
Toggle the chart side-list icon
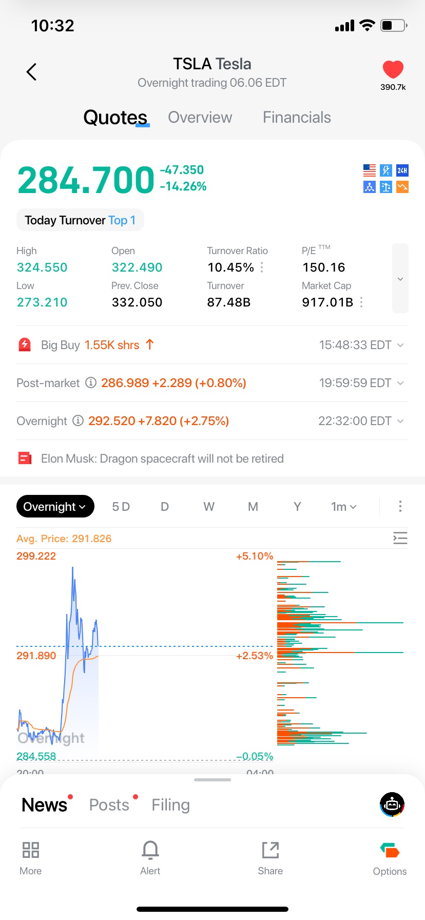[x=400, y=538]
